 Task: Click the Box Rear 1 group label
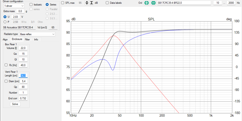11,44
